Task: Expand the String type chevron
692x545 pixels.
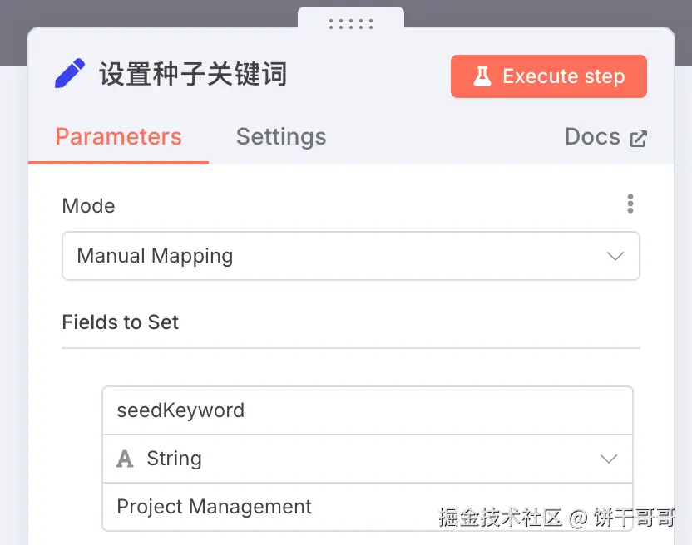Action: tap(609, 459)
